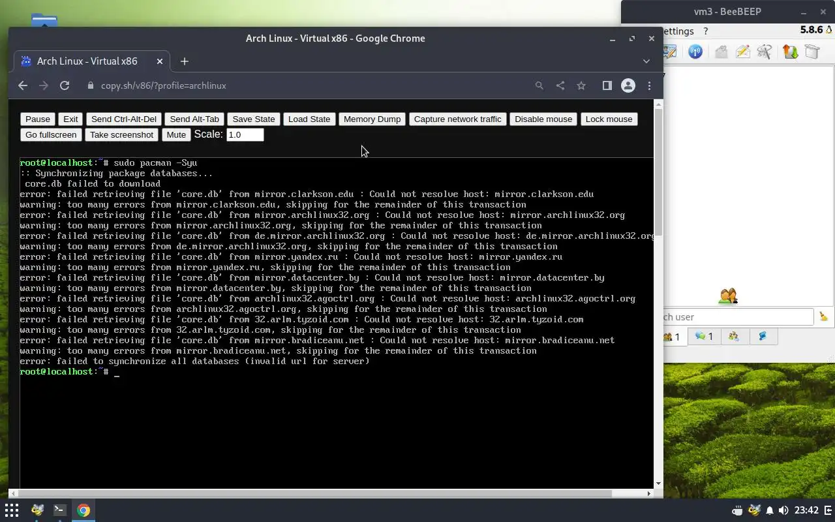835x522 pixels.
Task: Select BeeBEEP saved chats tab
Action: pos(763,337)
